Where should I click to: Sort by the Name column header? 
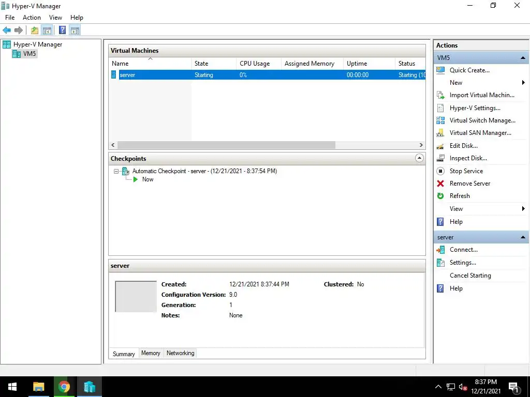(x=151, y=64)
